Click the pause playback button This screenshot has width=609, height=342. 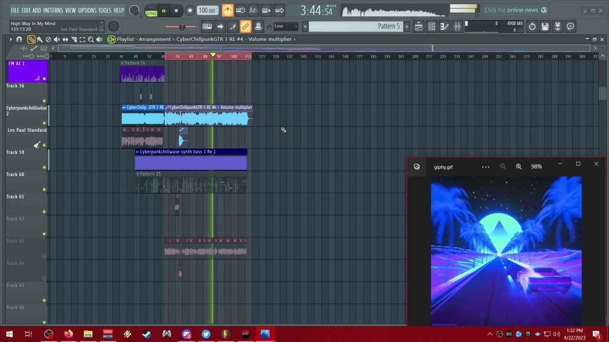[164, 10]
